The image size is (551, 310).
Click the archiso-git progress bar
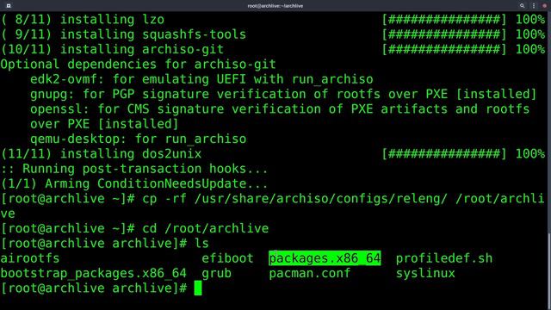444,49
